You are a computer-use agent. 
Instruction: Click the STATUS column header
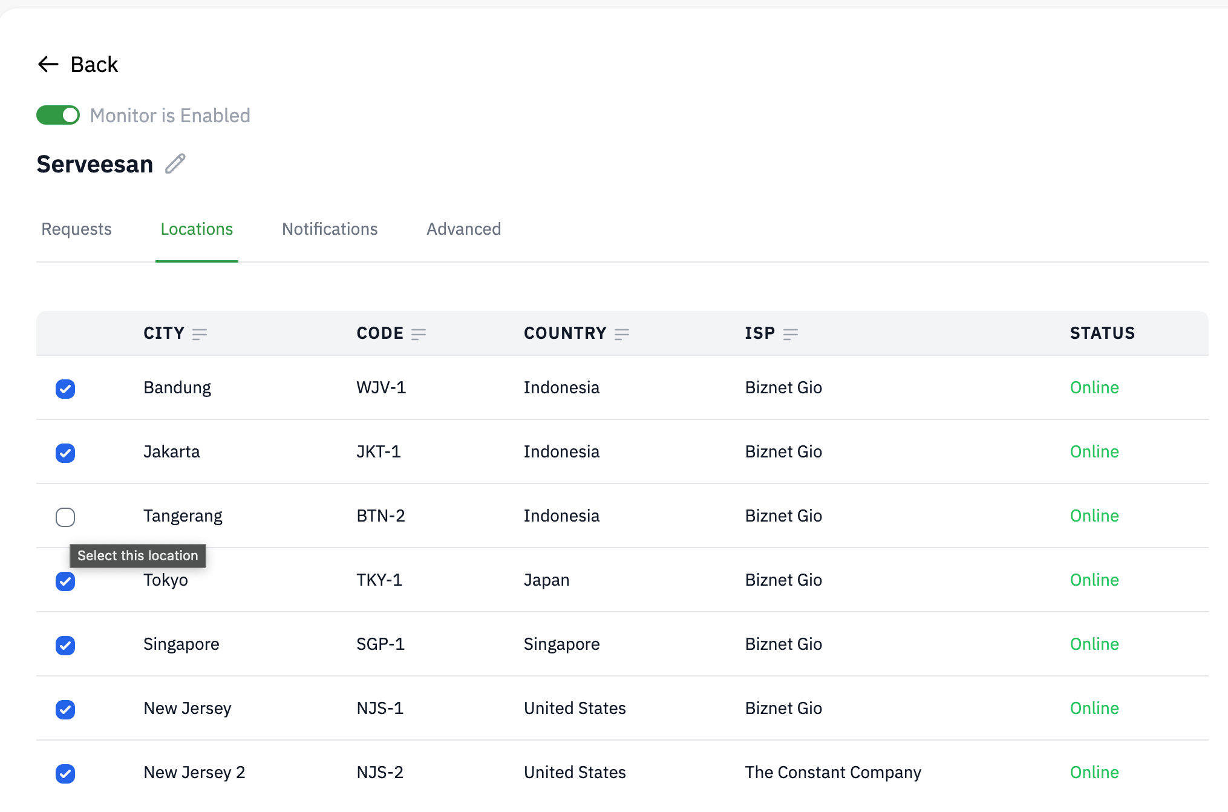click(x=1102, y=333)
